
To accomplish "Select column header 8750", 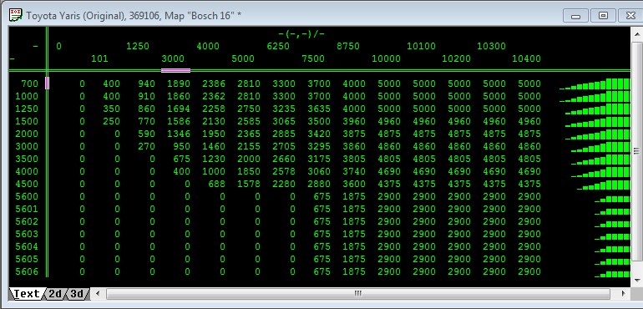I will click(348, 46).
